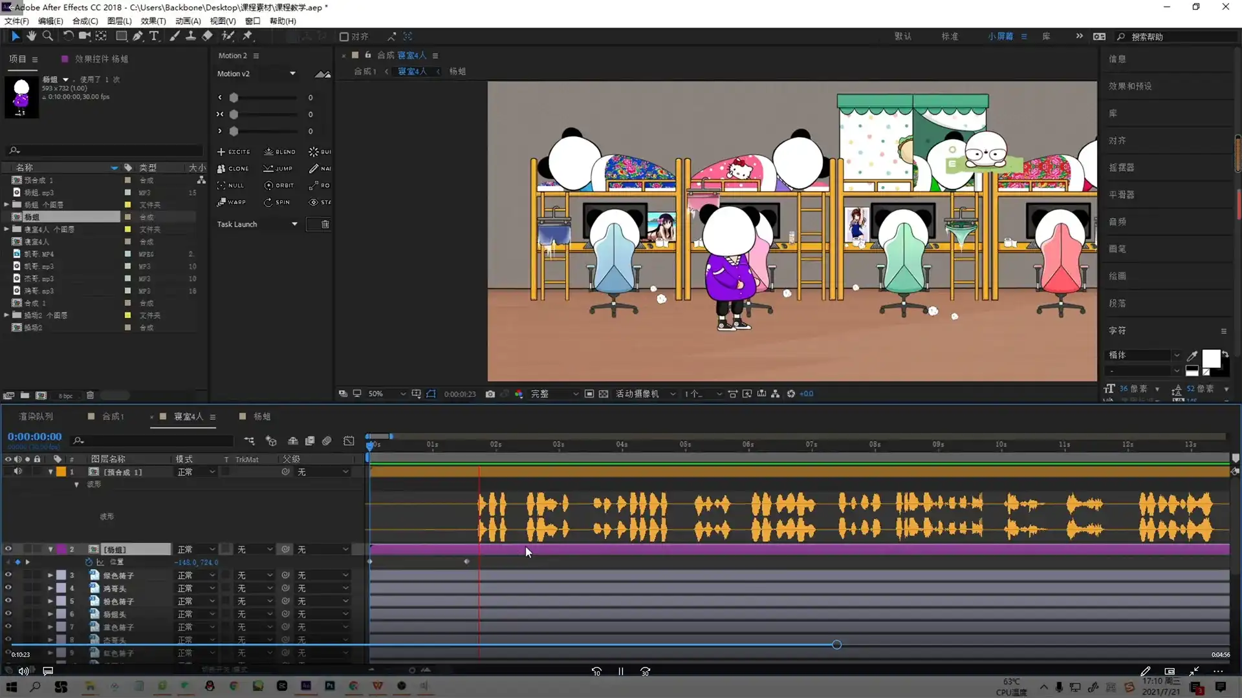Click the Rotation tool icon
Image resolution: width=1242 pixels, height=698 pixels.
point(68,36)
